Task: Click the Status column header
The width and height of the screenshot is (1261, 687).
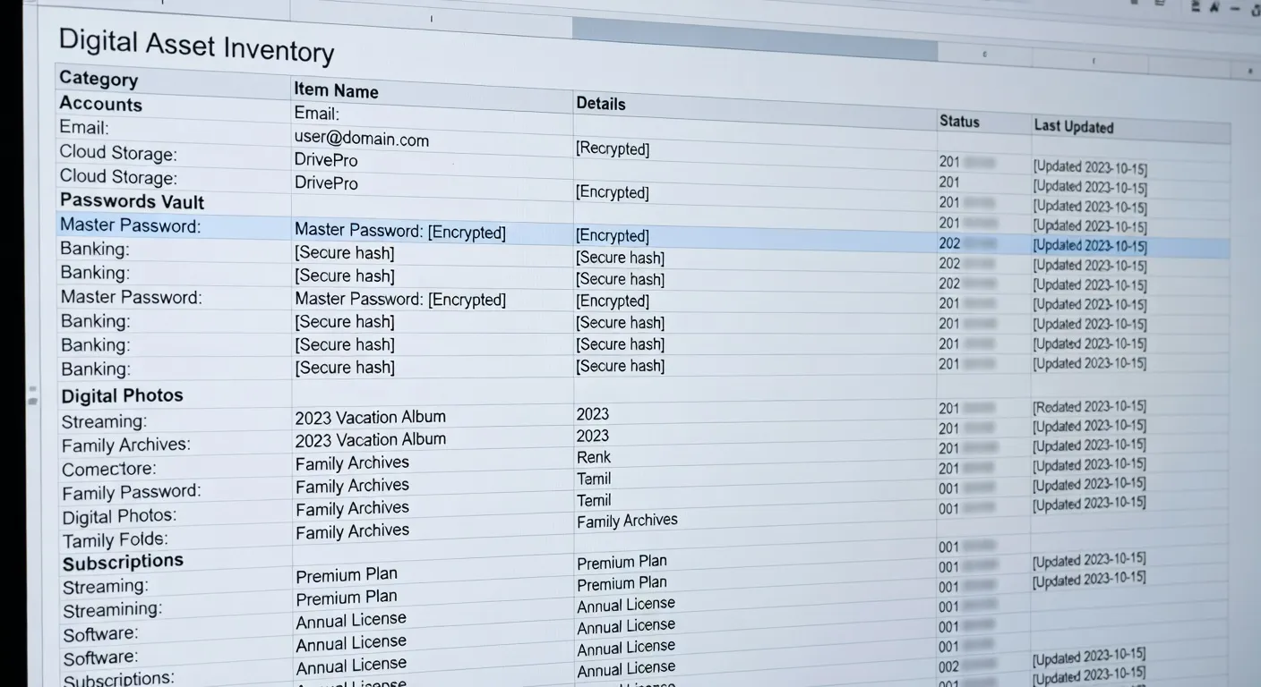Action: tap(959, 122)
